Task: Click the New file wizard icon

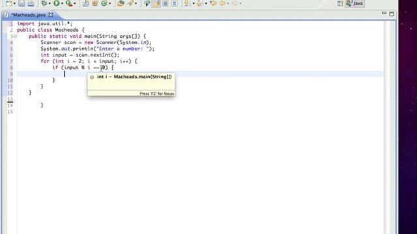Action: pos(8,3)
